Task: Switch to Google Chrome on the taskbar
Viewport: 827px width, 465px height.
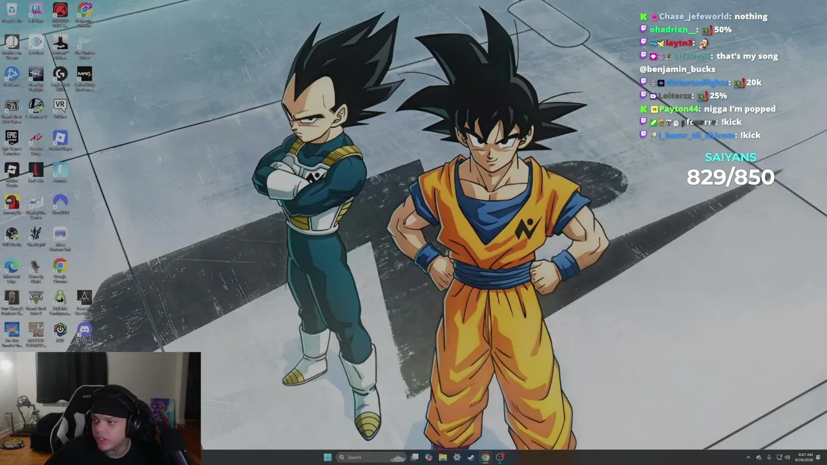Action: [x=485, y=457]
